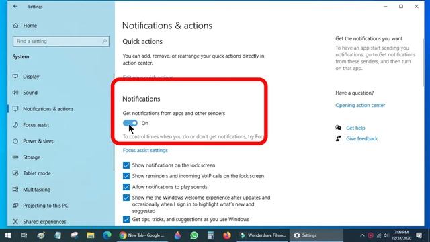
Task: Click the Give feedback link
Action: click(x=361, y=139)
